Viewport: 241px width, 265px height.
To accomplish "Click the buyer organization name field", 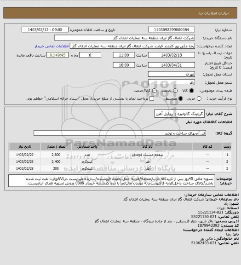I will point(124,38).
